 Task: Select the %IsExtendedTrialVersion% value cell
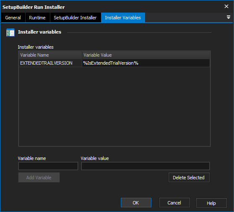146,63
